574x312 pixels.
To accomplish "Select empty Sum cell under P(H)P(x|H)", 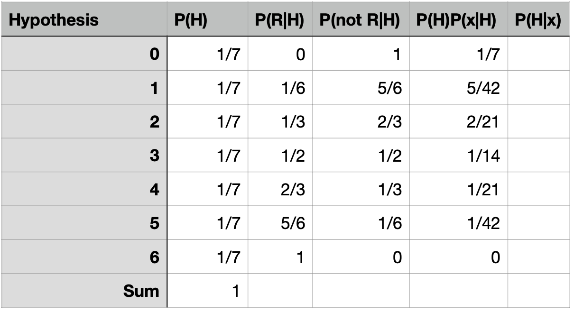I will pos(458,290).
